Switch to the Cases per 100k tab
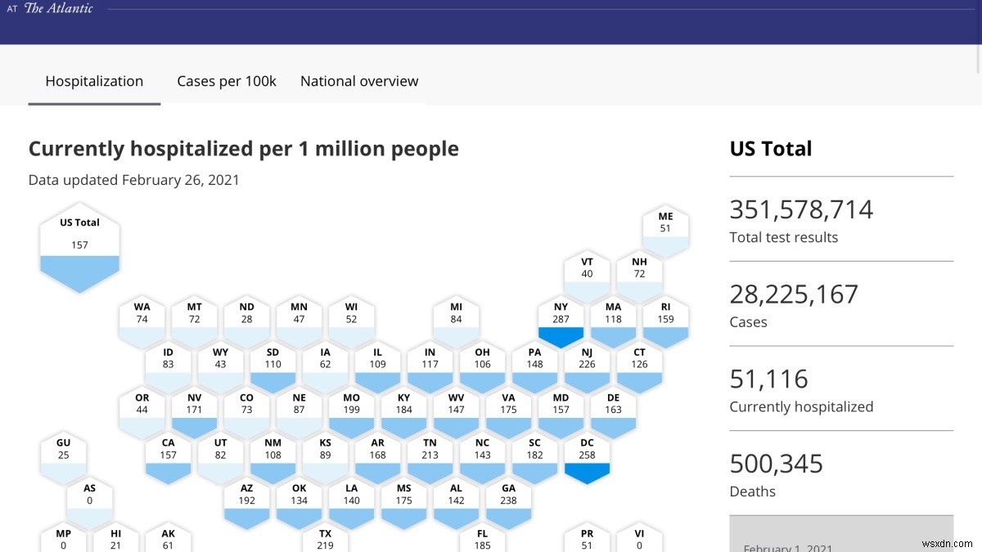Image resolution: width=982 pixels, height=552 pixels. click(227, 81)
